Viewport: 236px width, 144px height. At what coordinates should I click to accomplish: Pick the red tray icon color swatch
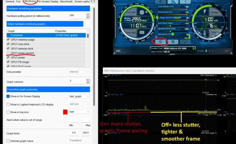coord(65,112)
